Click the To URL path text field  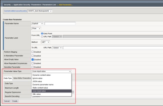tap(113, 48)
